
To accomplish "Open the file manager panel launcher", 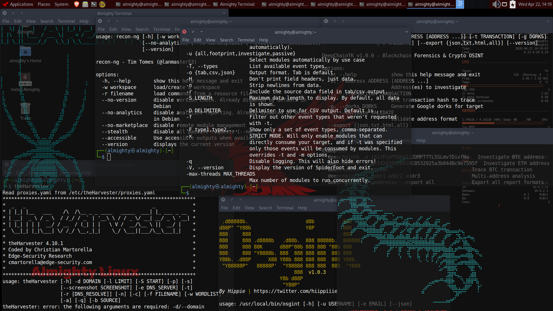I will tap(85, 4).
